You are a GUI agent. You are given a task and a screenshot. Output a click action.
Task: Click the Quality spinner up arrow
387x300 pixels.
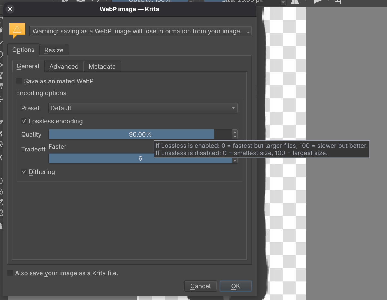tap(235, 132)
